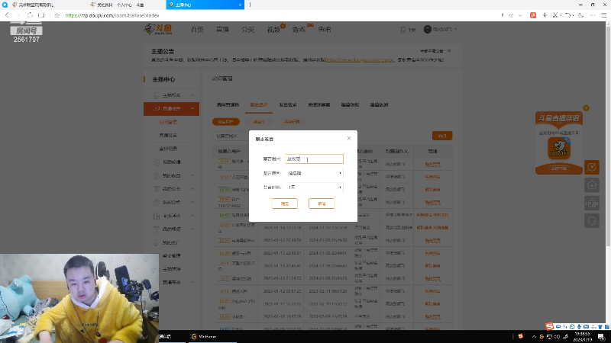611x343 pixels.
Task: Open the mute reason 请选择 dropdown
Action: point(315,173)
